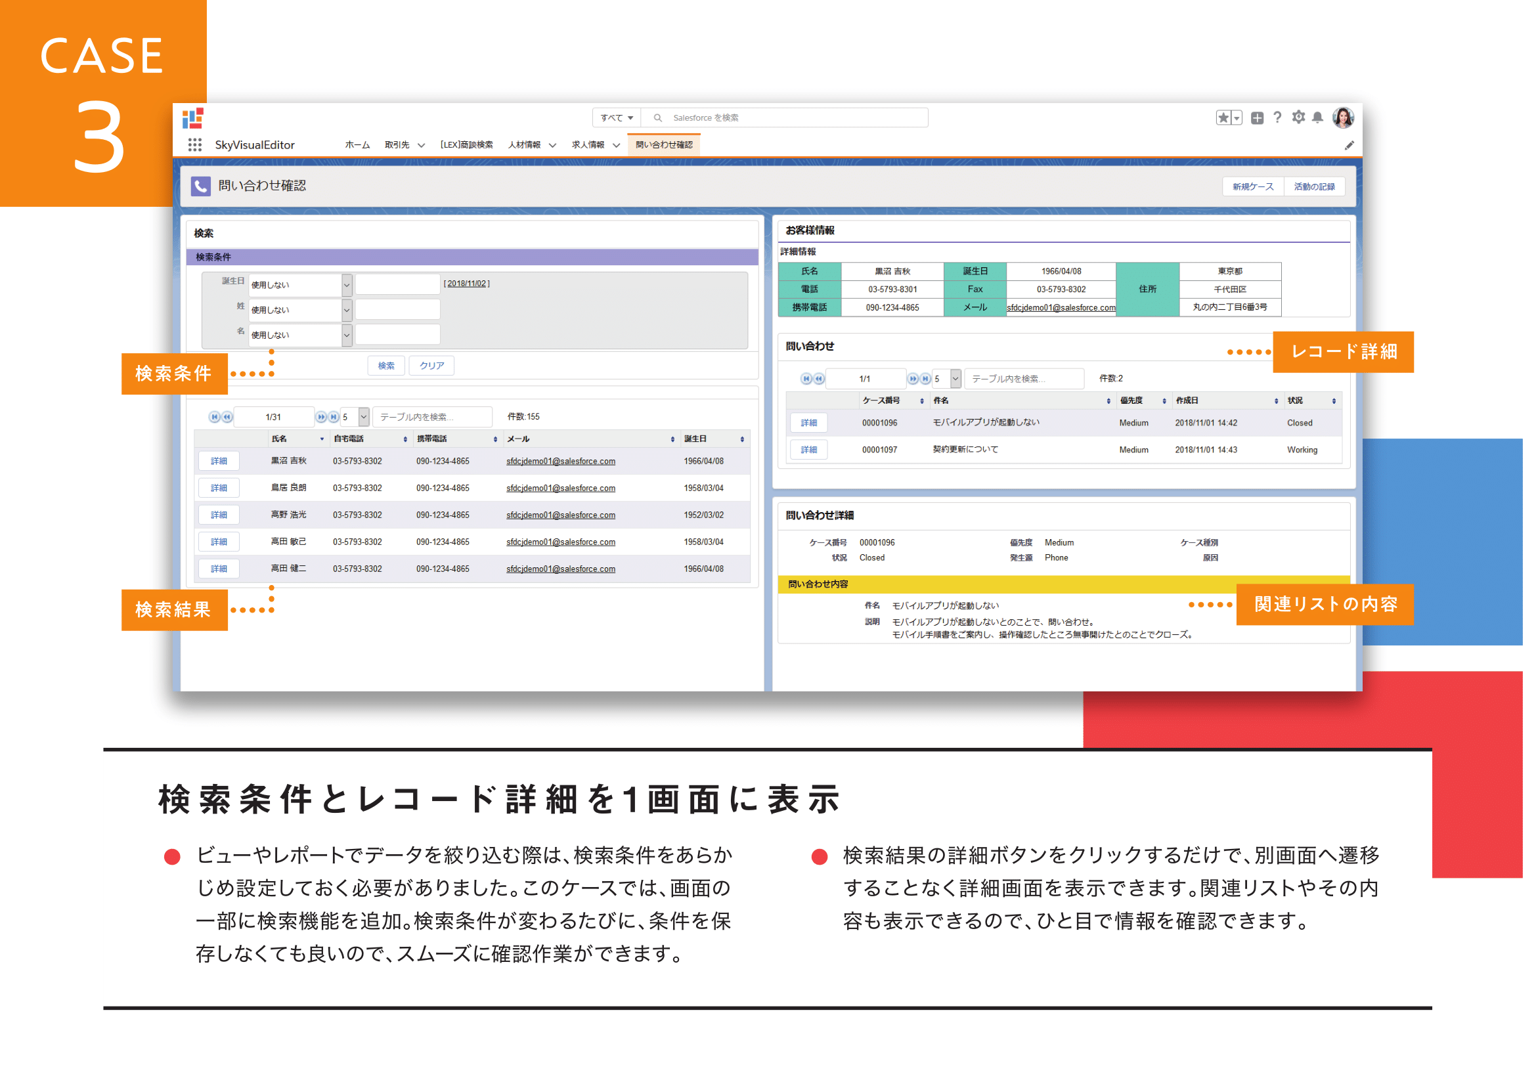Click email link in お客様情報 panel
Image resolution: width=1536 pixels, height=1086 pixels.
point(1061,307)
